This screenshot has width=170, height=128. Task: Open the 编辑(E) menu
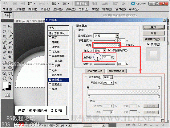tap(20, 9)
